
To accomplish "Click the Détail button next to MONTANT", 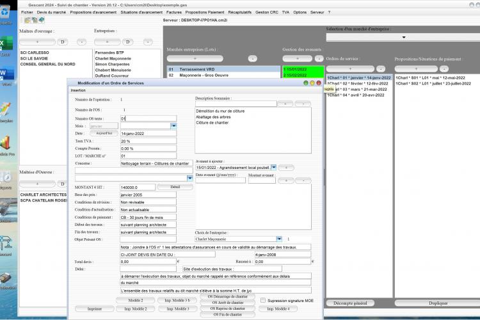I will (175, 187).
